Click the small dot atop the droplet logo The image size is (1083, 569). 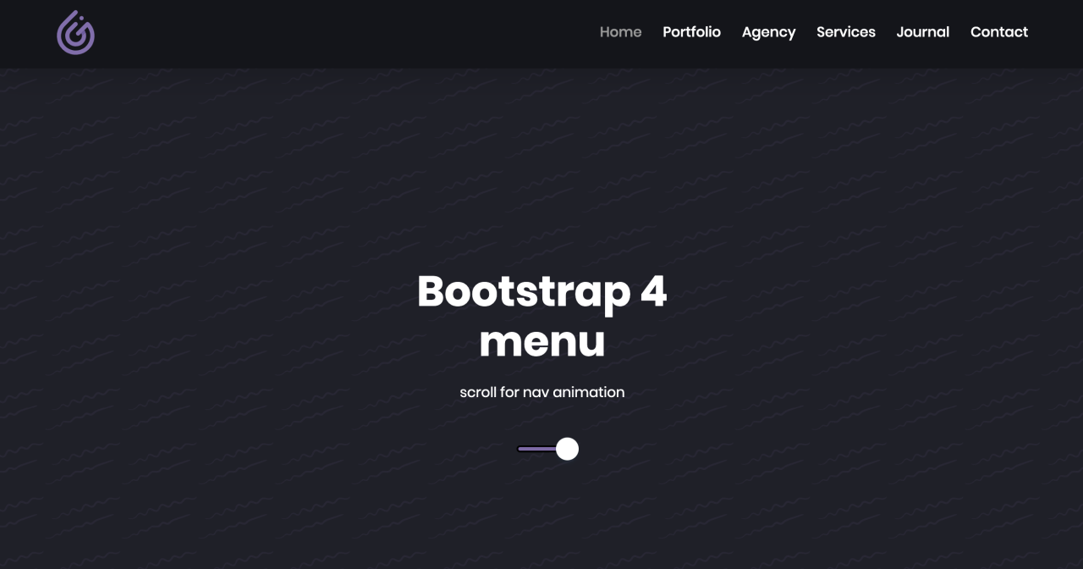coord(83,16)
